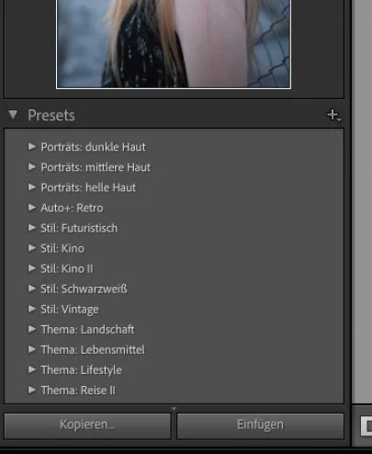Expand Porträts: mittlere Haut arrow

coord(32,167)
